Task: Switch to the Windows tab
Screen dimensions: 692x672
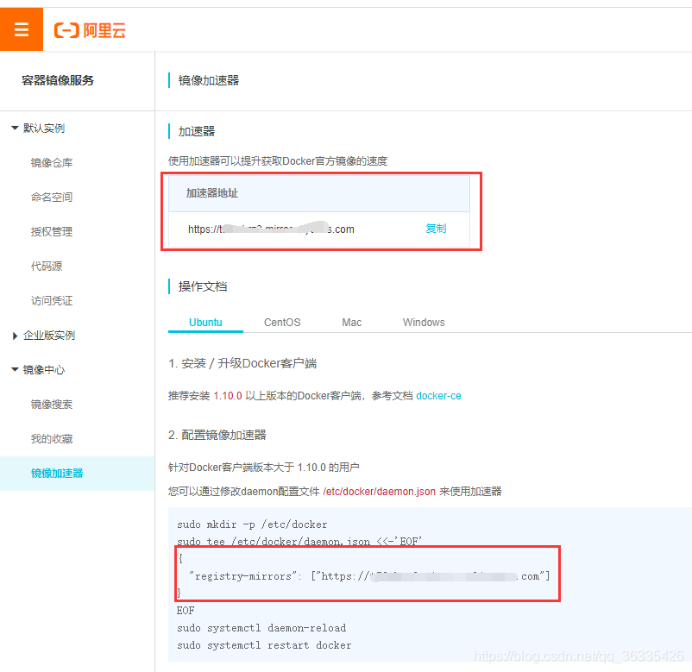Action: tap(424, 323)
